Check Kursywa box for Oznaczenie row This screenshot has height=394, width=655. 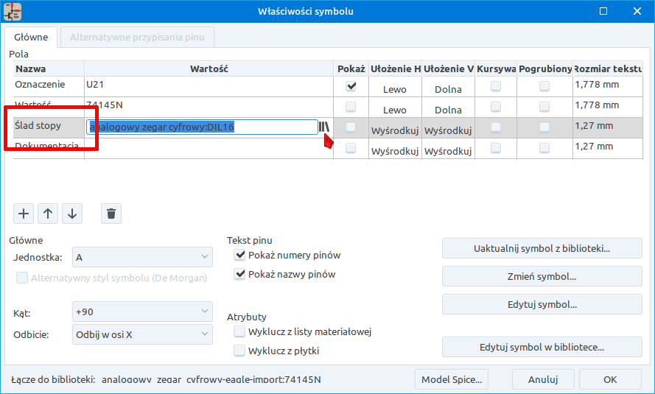coord(496,86)
